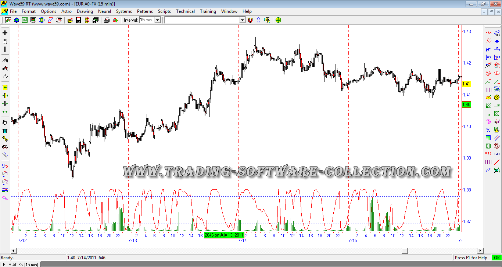Open the Patterns menu
502x267 pixels.
coord(145,11)
